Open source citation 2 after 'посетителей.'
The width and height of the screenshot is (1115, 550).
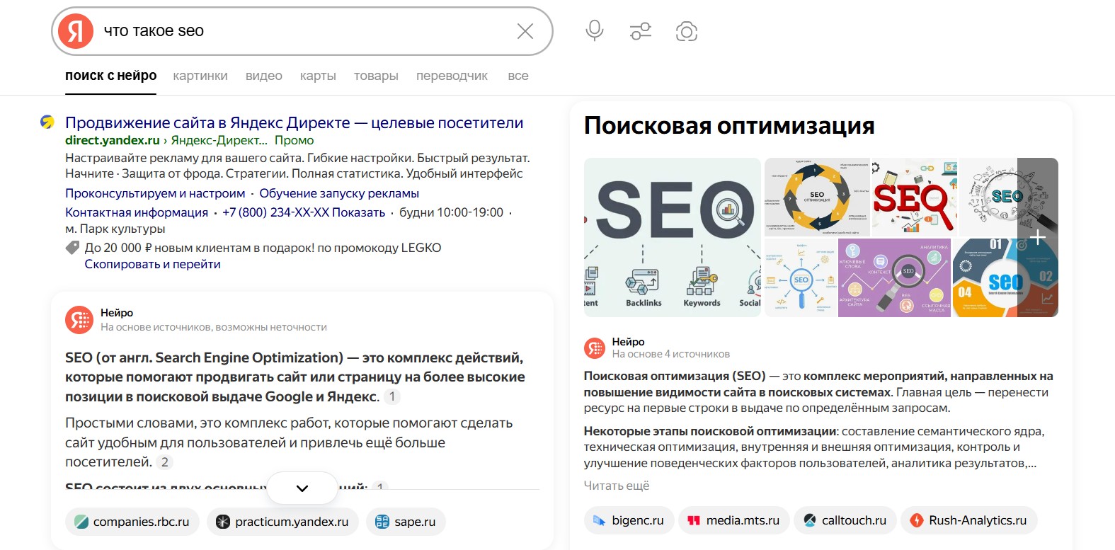[x=165, y=462]
